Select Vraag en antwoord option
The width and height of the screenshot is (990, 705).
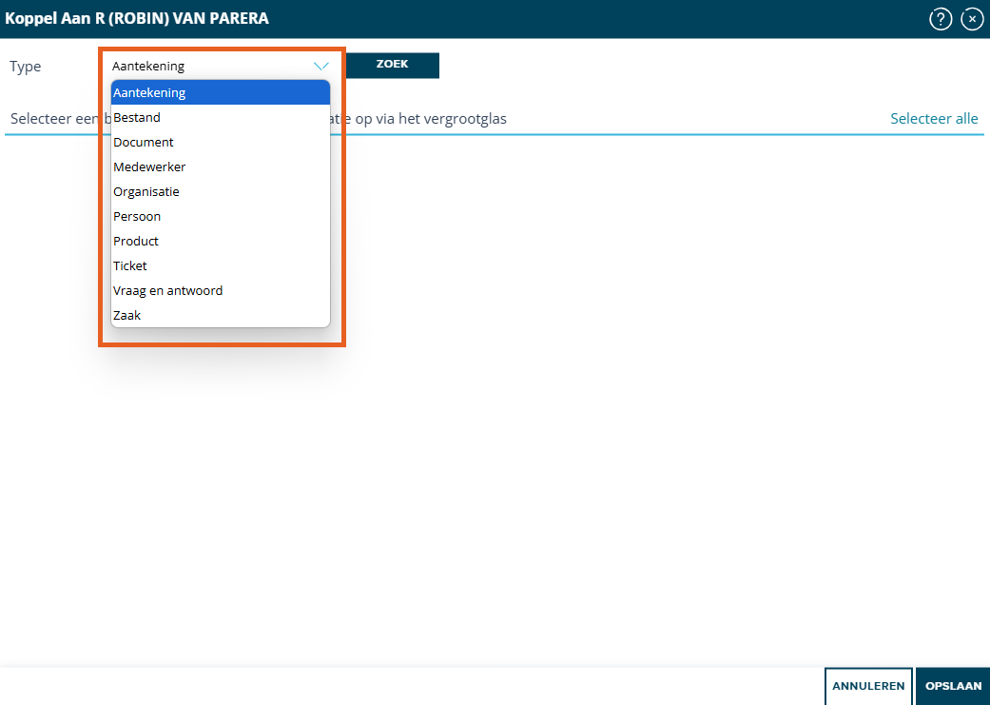(221, 290)
